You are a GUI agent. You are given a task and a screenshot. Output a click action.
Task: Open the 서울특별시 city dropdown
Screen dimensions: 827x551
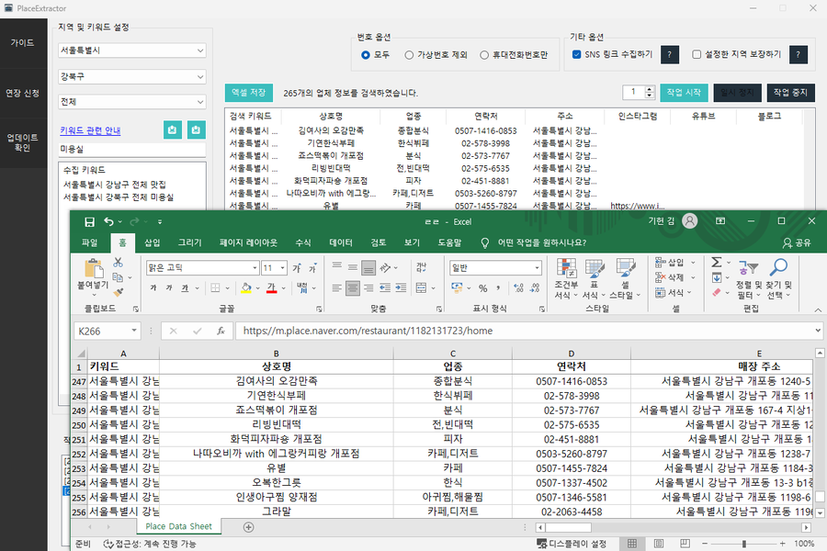pyautogui.click(x=132, y=51)
